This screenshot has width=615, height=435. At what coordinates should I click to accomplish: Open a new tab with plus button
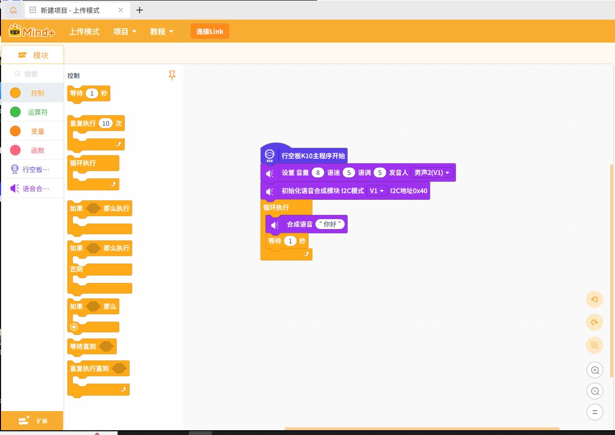pyautogui.click(x=140, y=10)
